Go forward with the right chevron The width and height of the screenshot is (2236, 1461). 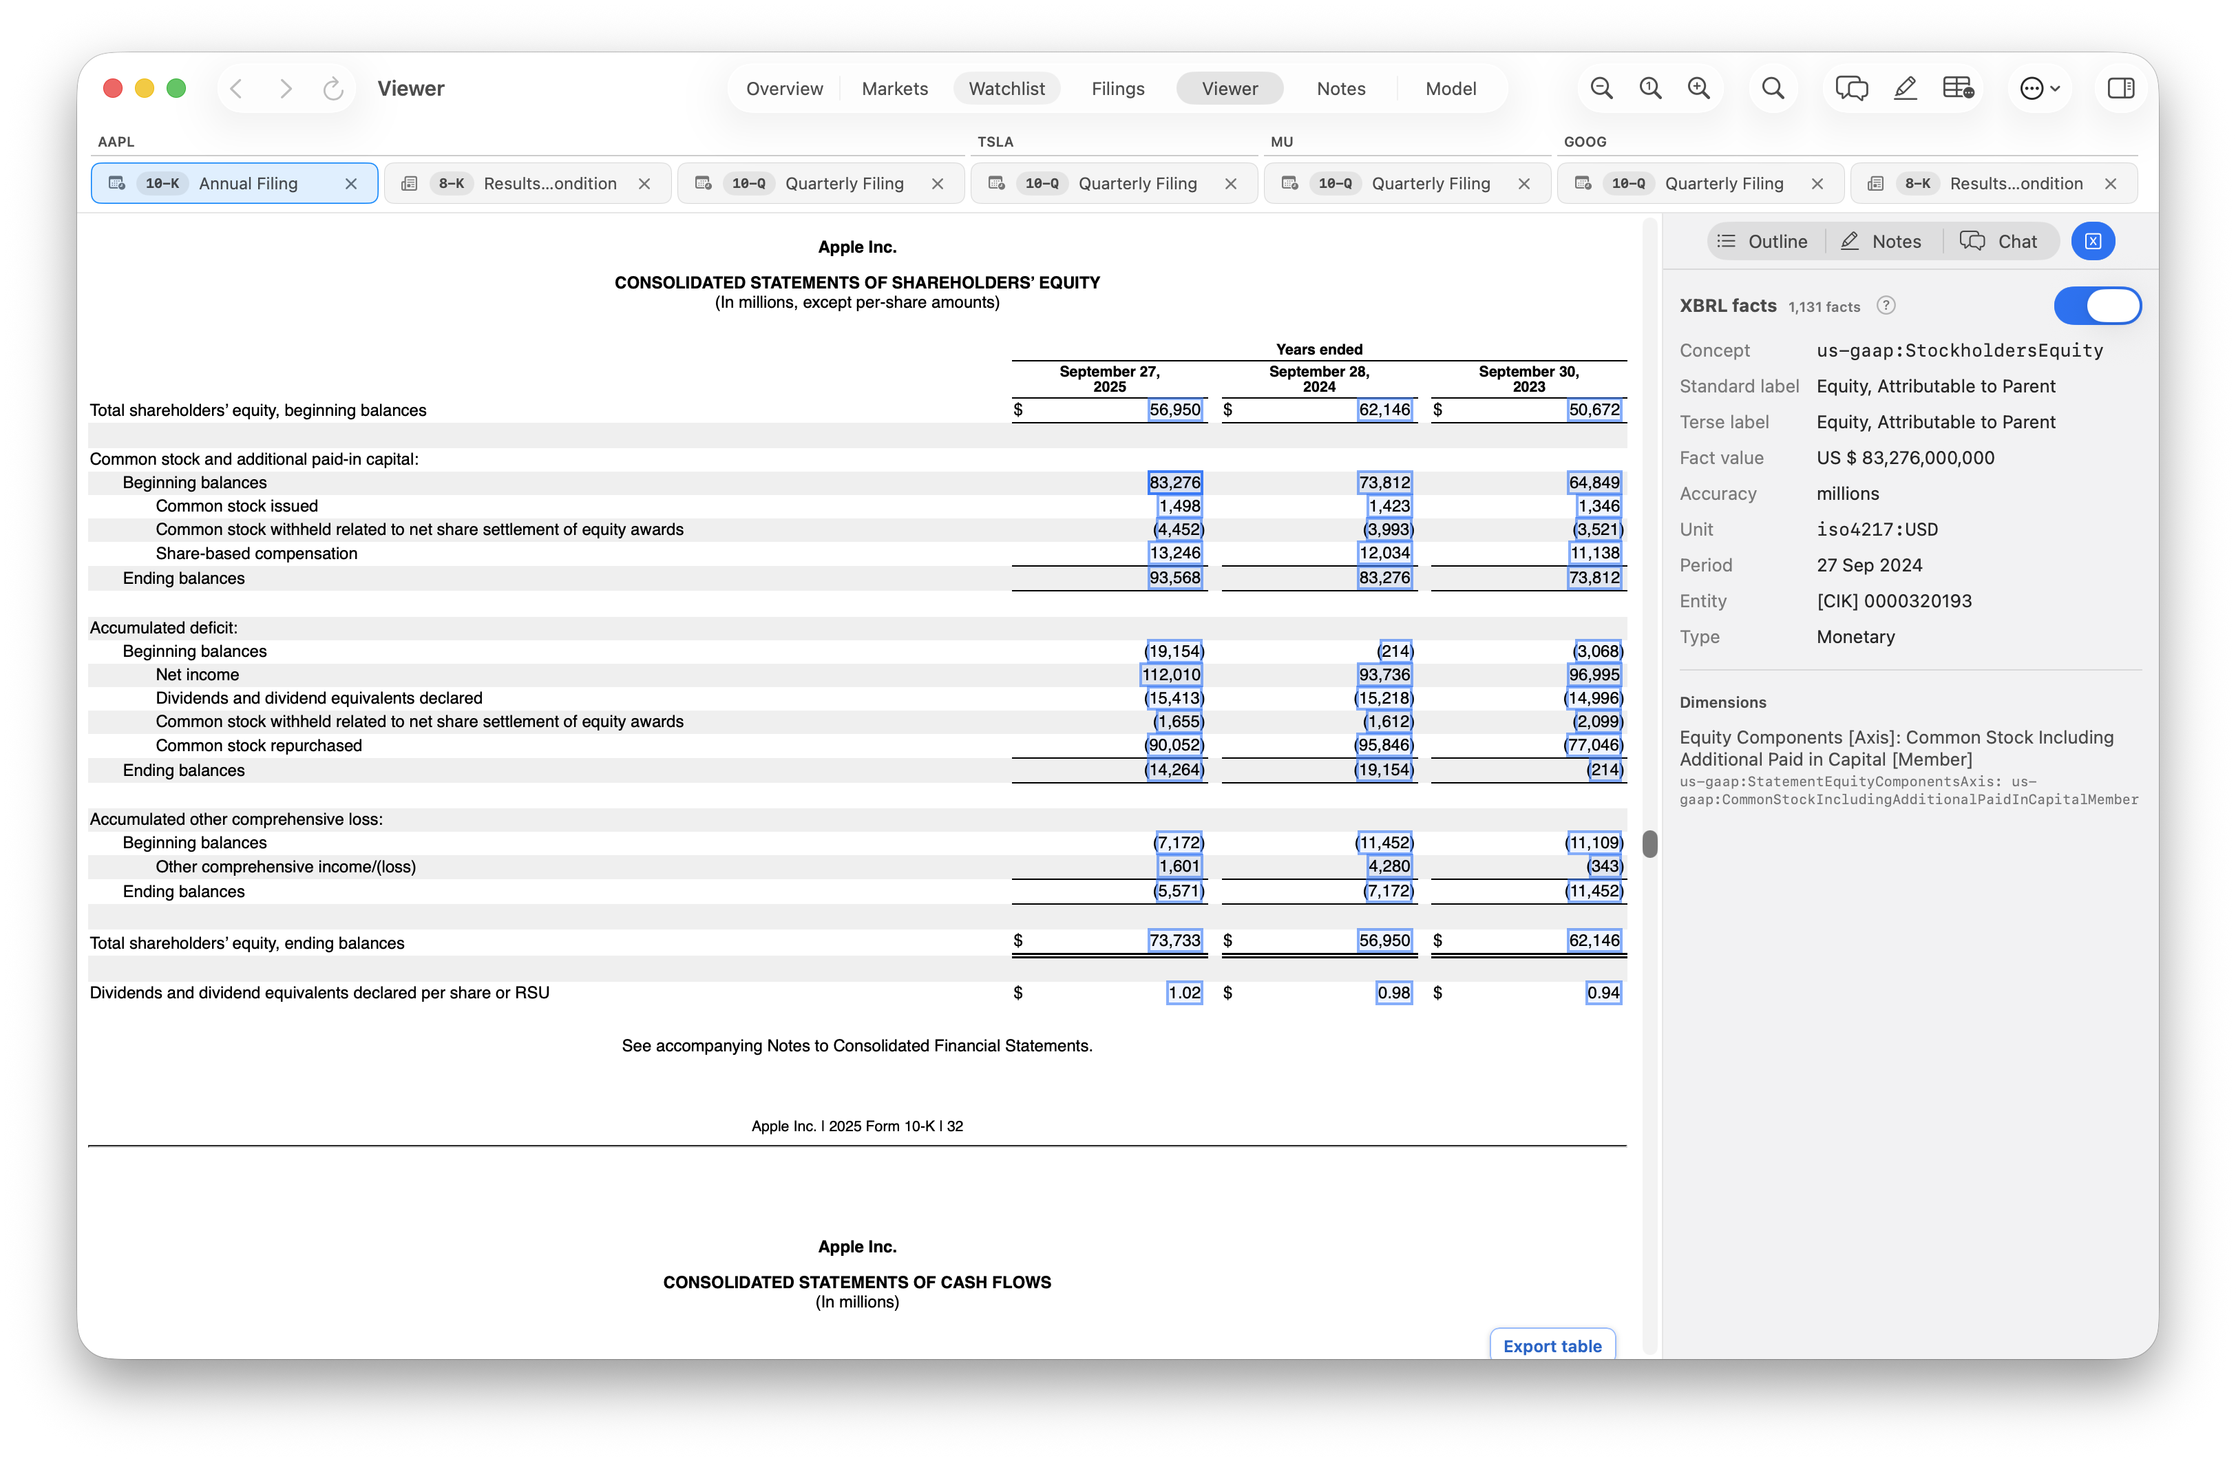click(x=286, y=88)
